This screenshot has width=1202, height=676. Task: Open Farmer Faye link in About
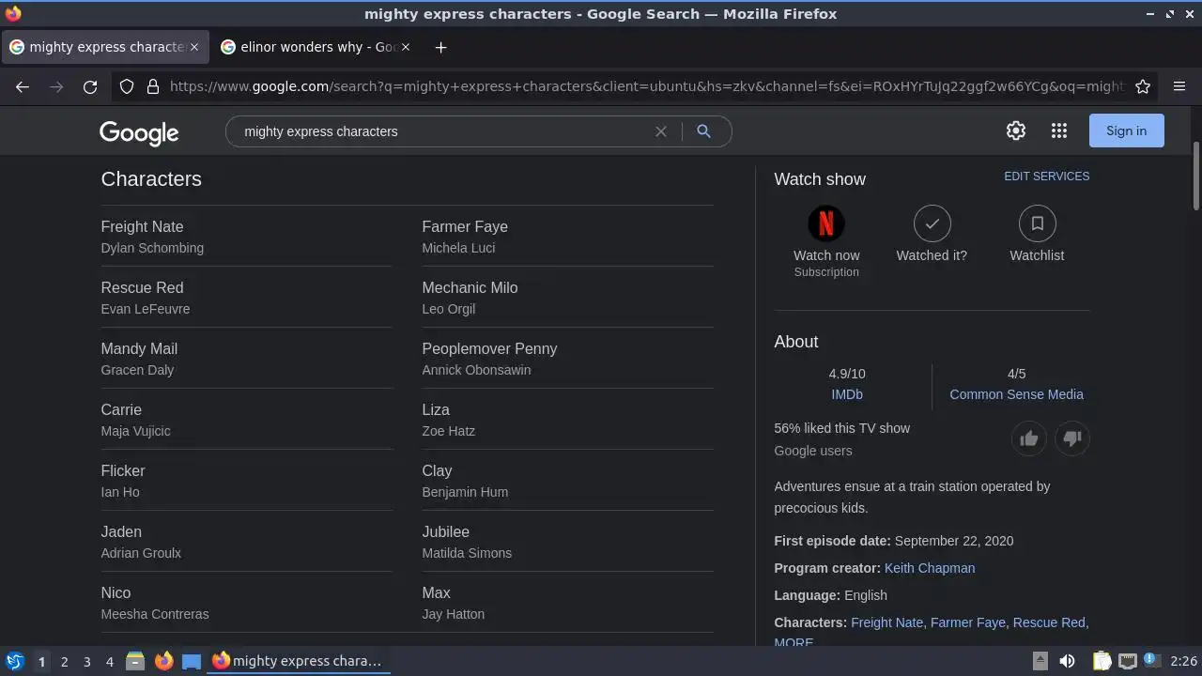(968, 622)
